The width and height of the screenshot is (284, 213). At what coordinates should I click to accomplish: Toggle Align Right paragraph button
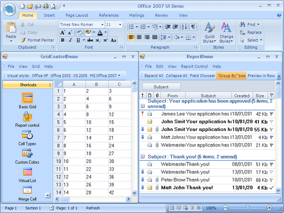[x=147, y=37]
